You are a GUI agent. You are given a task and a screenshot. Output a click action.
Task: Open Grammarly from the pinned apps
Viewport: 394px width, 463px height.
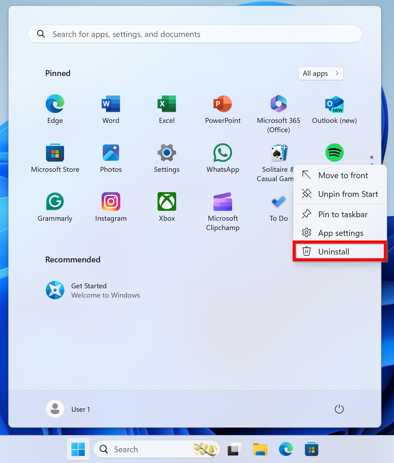[55, 207]
